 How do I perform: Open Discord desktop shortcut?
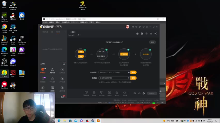point(13,62)
